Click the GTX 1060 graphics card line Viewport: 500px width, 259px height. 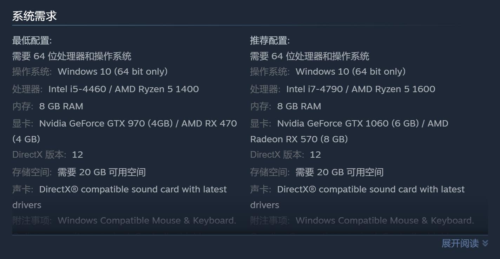(x=362, y=123)
